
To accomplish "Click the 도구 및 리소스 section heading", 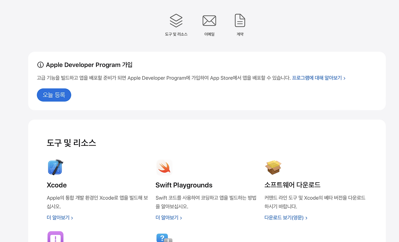I will click(72, 143).
